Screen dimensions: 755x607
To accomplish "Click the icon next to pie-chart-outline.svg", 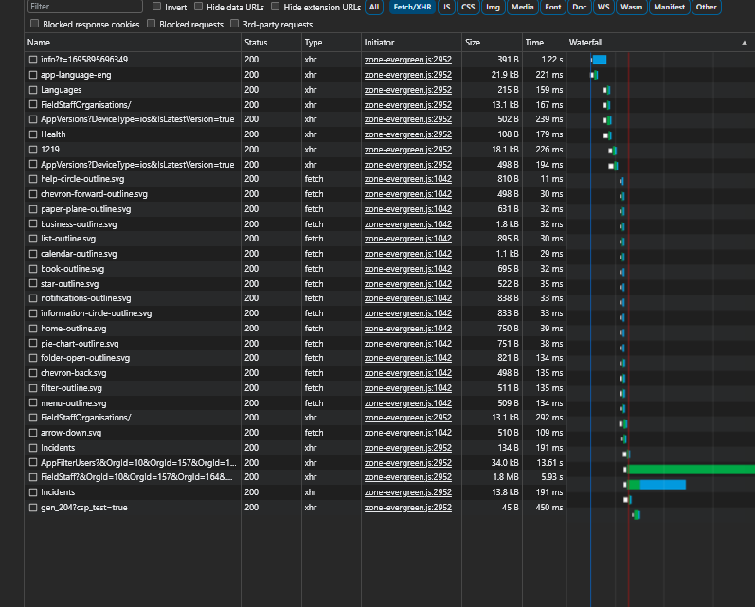I will point(33,344).
